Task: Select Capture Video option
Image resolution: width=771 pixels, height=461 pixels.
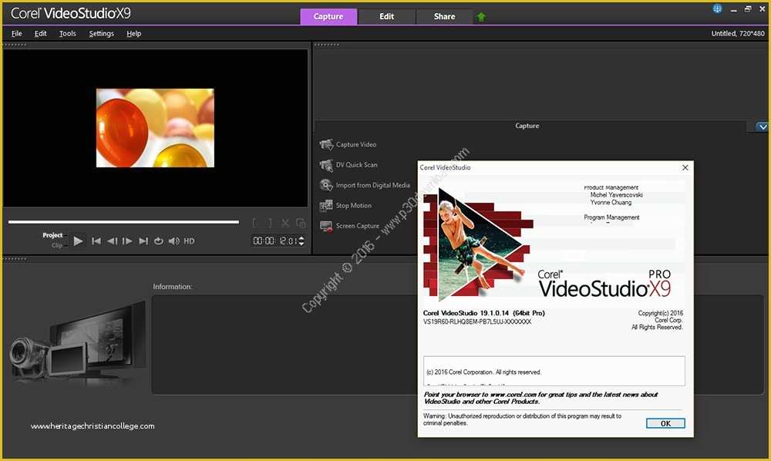Action: 348,144
